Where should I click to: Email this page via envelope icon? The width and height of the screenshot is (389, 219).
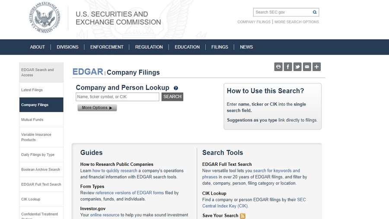(307, 67)
